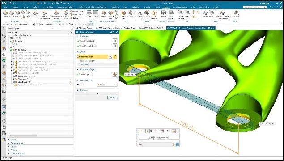Switch to the Analysis ribbon tab
This screenshot has height=161, width=284.
tap(115, 7)
